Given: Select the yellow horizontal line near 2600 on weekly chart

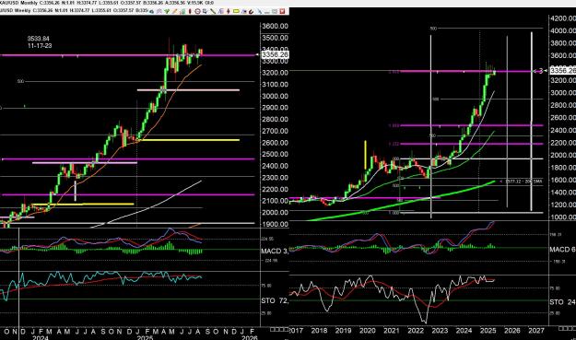Looking at the screenshot, I should tap(188, 140).
